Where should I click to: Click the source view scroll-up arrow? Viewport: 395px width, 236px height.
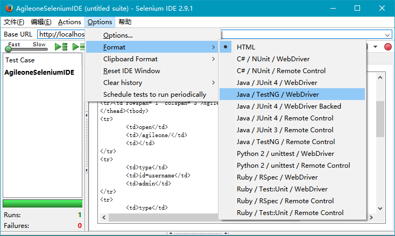pyautogui.click(x=380, y=77)
